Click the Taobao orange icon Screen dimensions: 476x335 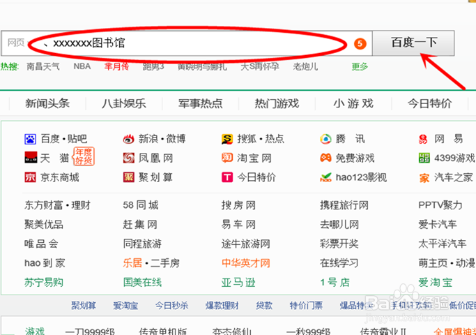pyautogui.click(x=227, y=158)
